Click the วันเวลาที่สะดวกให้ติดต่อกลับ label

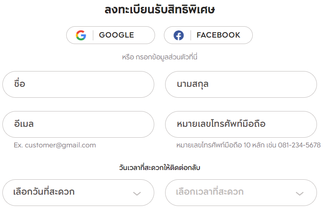[x=159, y=168]
